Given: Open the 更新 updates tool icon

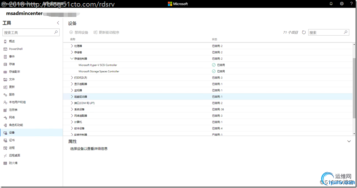Looking at the screenshot, I should click(x=5, y=87).
